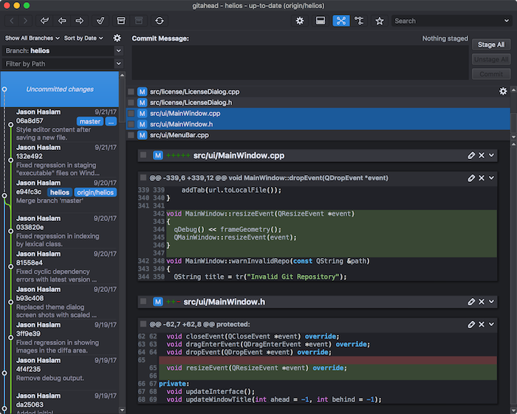Discard the dropEvent hunk with X icon
Viewport: 517px width, 414px height.
click(x=482, y=178)
